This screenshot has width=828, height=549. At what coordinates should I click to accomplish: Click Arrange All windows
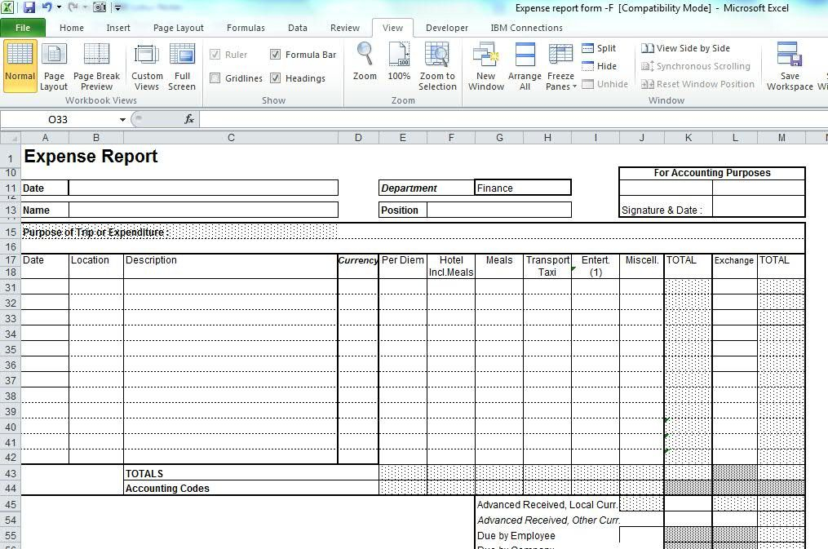coord(525,67)
